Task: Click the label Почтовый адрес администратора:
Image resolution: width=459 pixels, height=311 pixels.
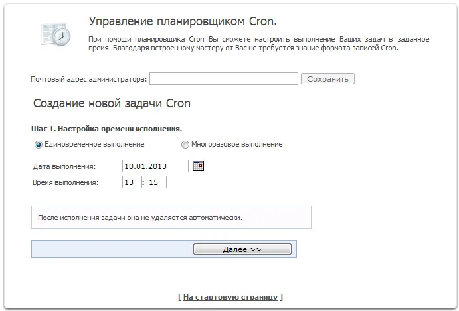Action: tap(89, 79)
